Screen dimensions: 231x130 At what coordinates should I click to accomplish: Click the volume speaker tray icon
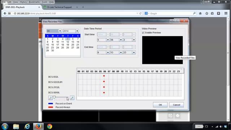pos(221,127)
